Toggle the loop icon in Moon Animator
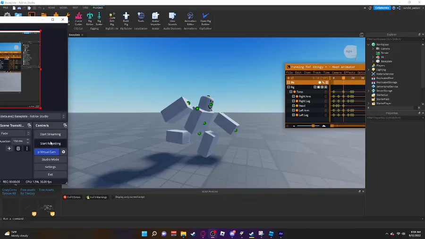 pos(292,78)
